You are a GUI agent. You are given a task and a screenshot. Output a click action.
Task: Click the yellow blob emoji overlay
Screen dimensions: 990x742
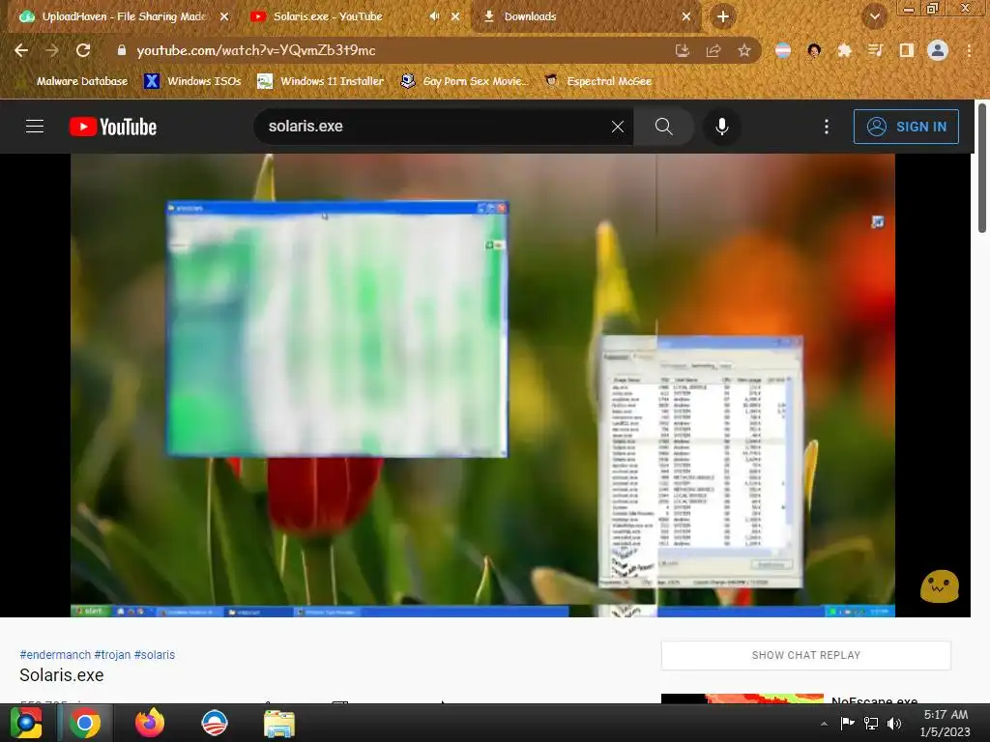939,586
